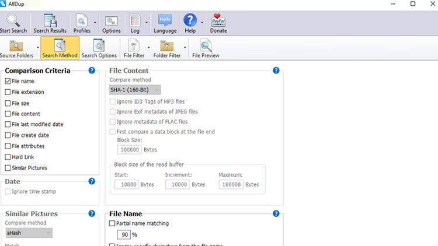Click the Help toolbar button
438x246 pixels.
190,22
